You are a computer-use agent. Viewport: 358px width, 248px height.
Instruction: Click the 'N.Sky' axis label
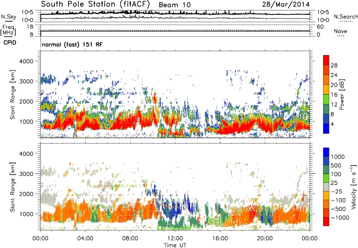pyautogui.click(x=9, y=17)
